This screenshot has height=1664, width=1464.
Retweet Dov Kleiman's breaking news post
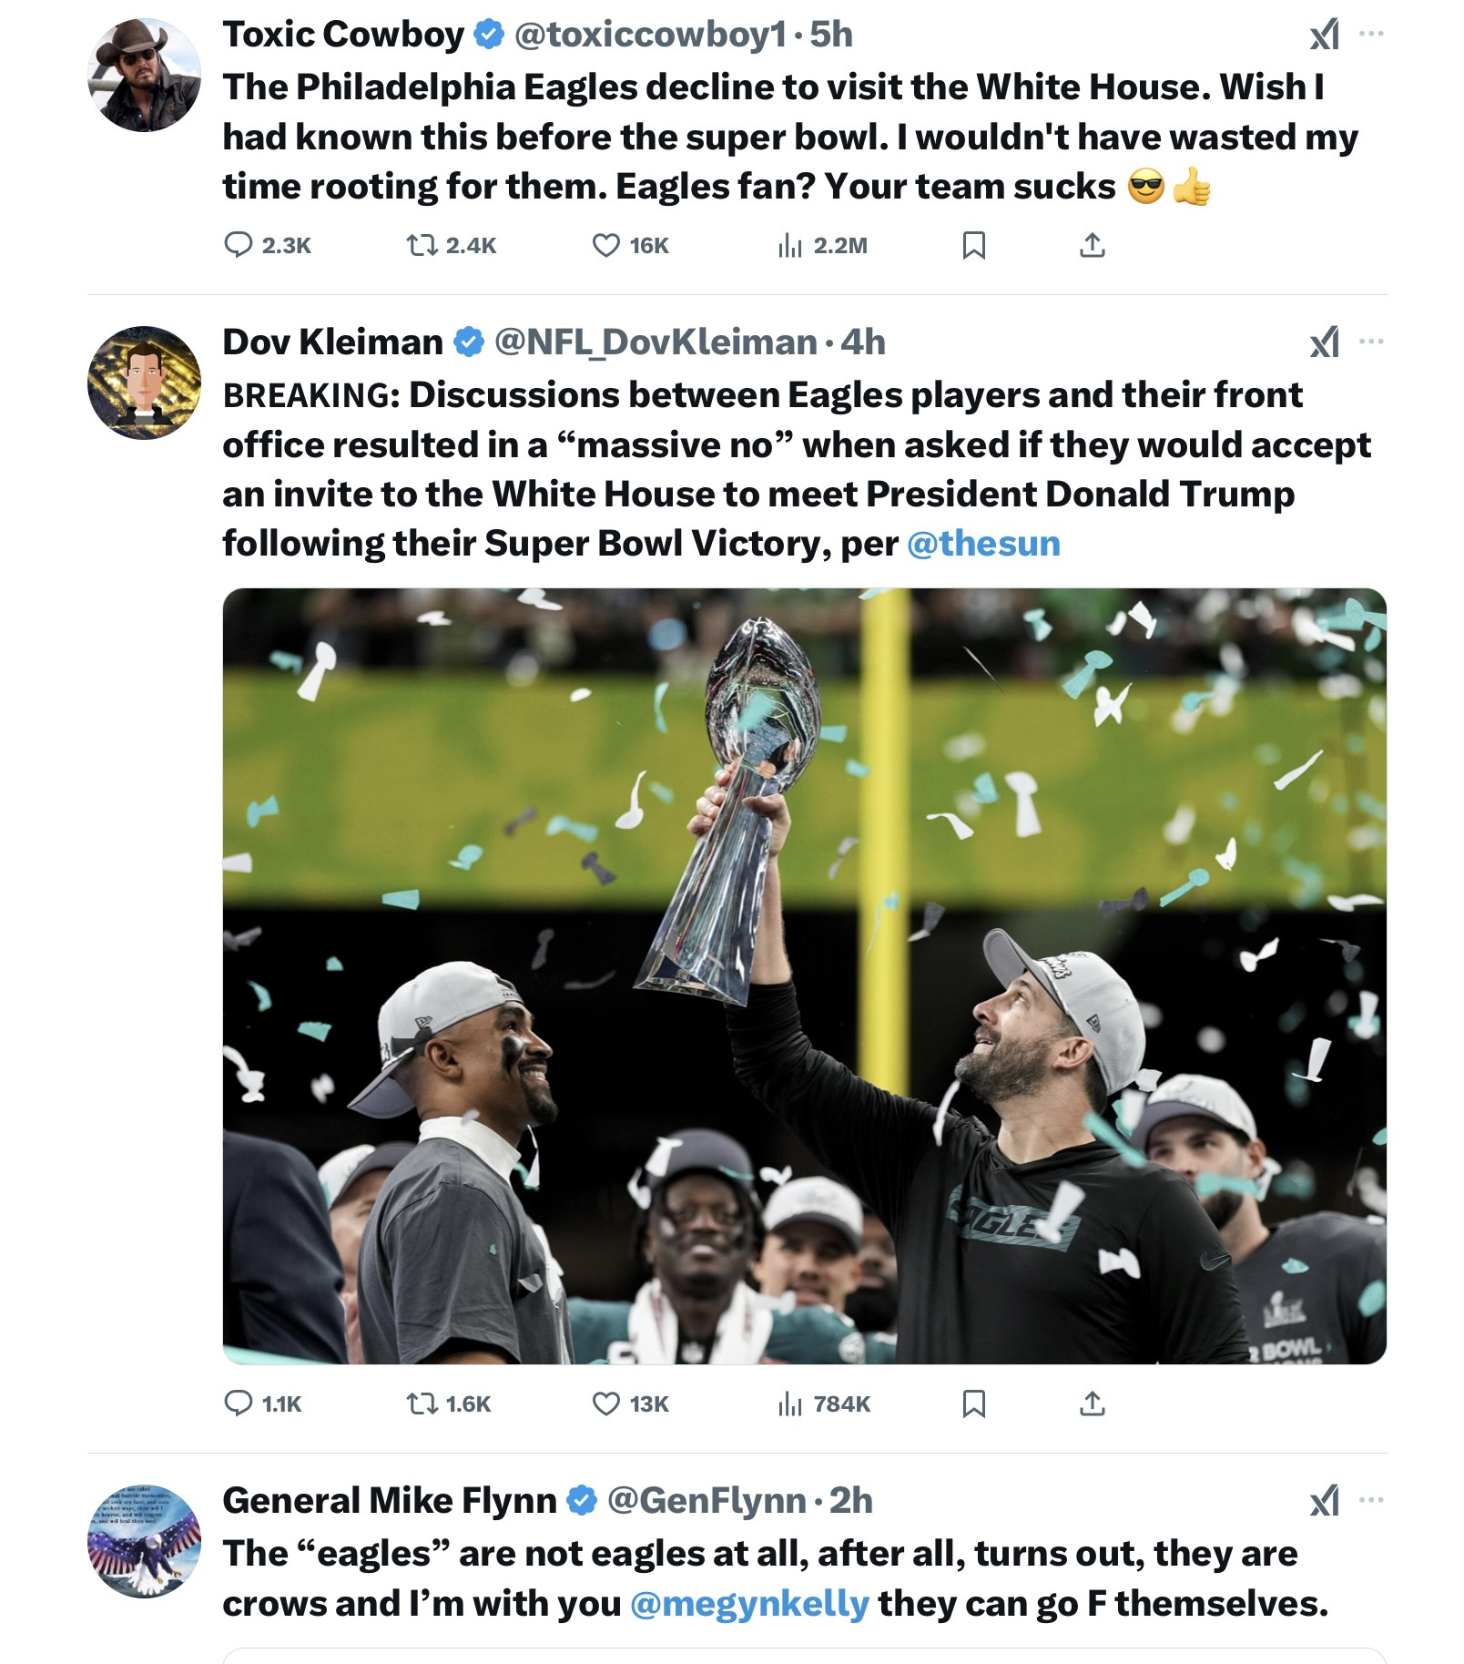coord(422,1404)
